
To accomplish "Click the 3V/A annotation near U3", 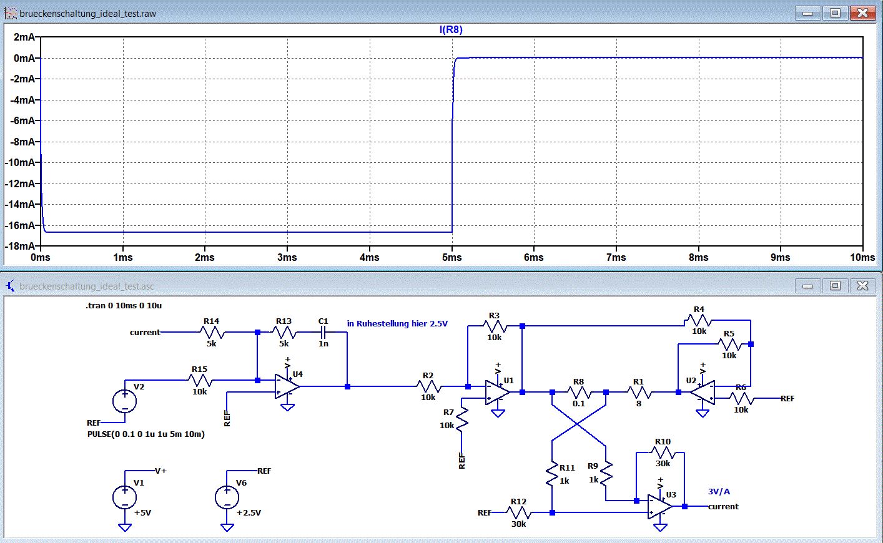I will (x=719, y=492).
